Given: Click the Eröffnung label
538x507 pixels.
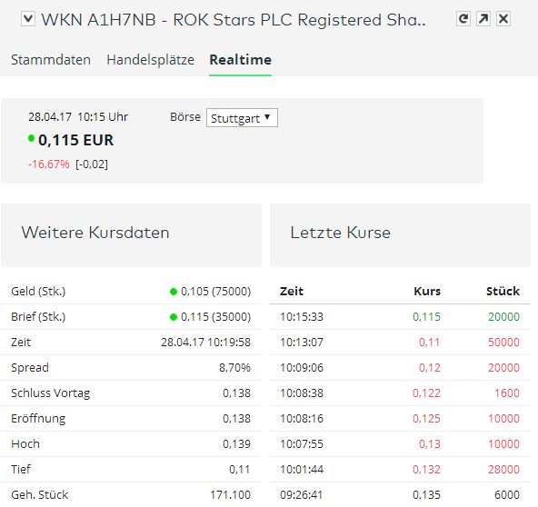Looking at the screenshot, I should tap(38, 419).
